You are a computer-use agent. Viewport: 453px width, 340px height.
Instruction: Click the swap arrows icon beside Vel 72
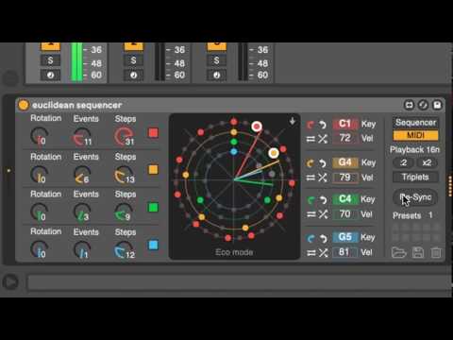click(x=310, y=139)
